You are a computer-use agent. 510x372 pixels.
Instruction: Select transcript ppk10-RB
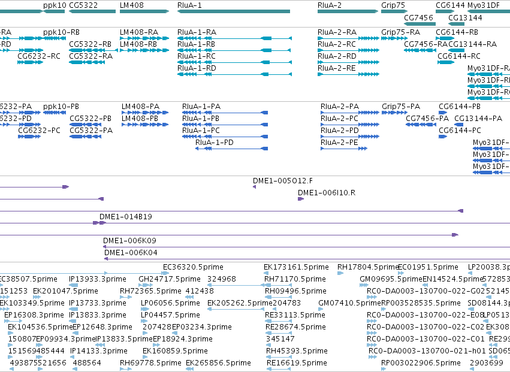coord(62,32)
